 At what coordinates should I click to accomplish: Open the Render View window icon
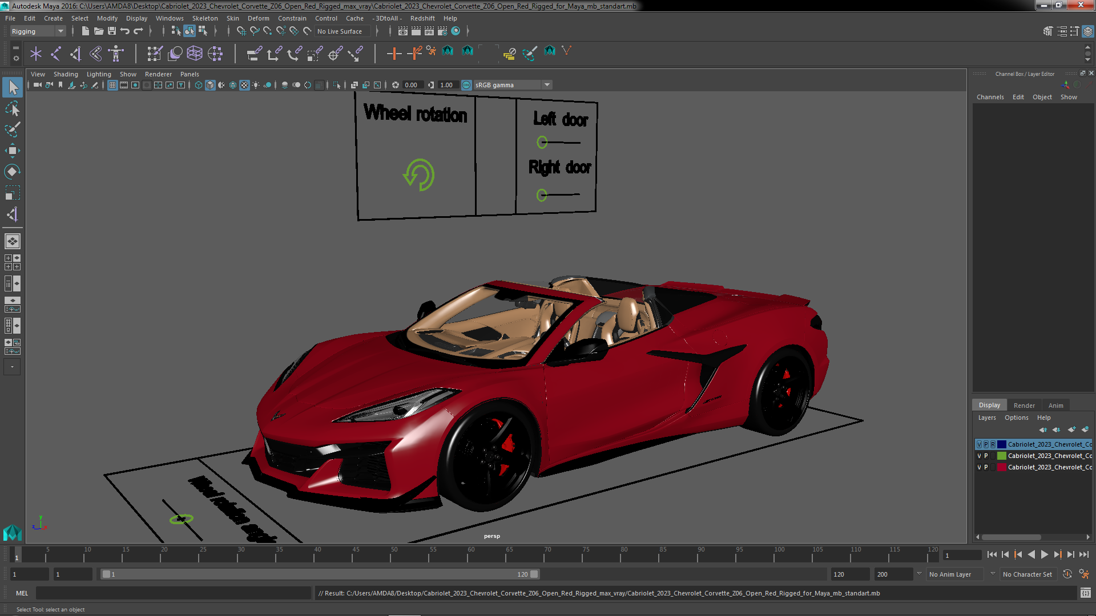click(x=402, y=31)
